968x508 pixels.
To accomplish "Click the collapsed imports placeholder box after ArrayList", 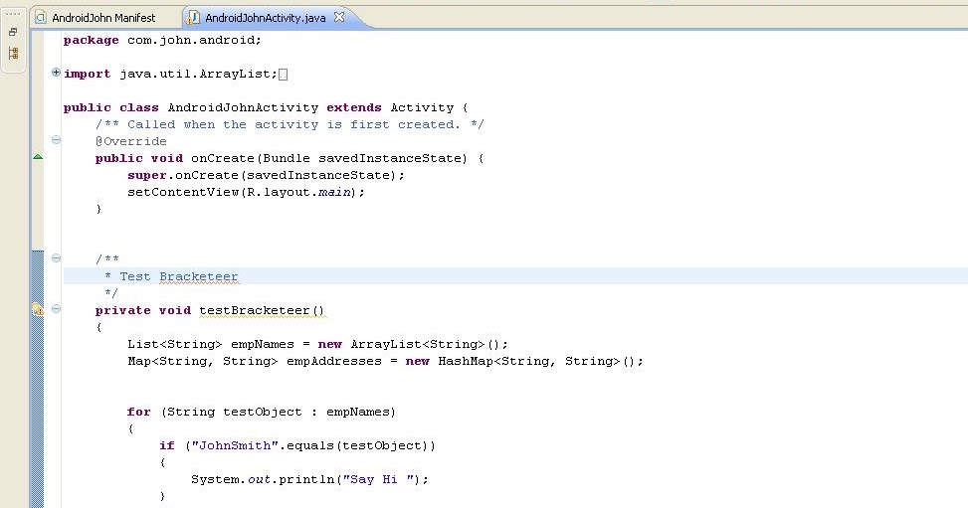I will (x=283, y=75).
